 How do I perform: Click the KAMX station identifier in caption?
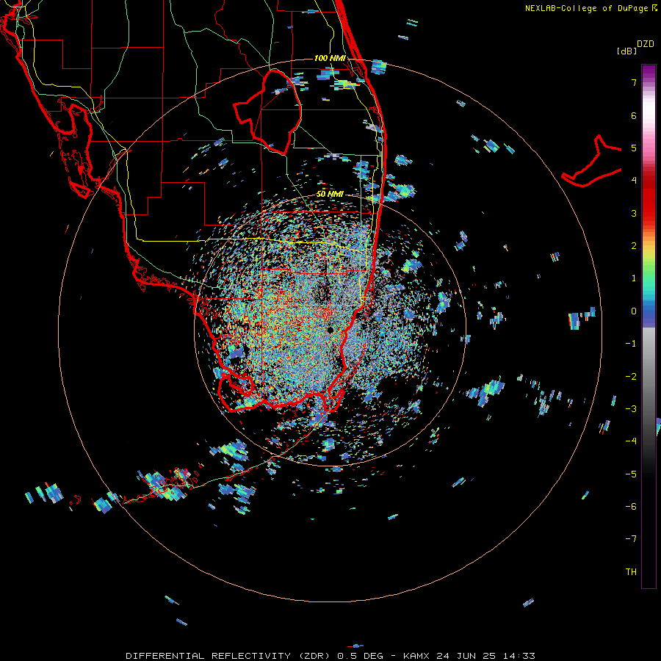pos(416,656)
